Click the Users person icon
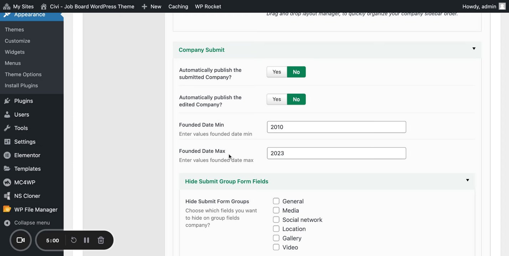This screenshot has width=509, height=256. (7, 114)
